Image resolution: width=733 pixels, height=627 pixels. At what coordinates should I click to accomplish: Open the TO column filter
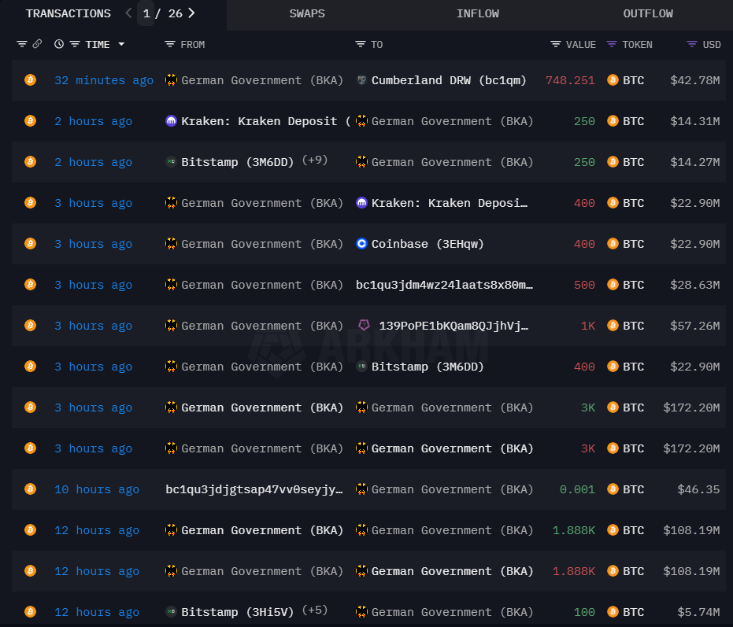tap(361, 45)
